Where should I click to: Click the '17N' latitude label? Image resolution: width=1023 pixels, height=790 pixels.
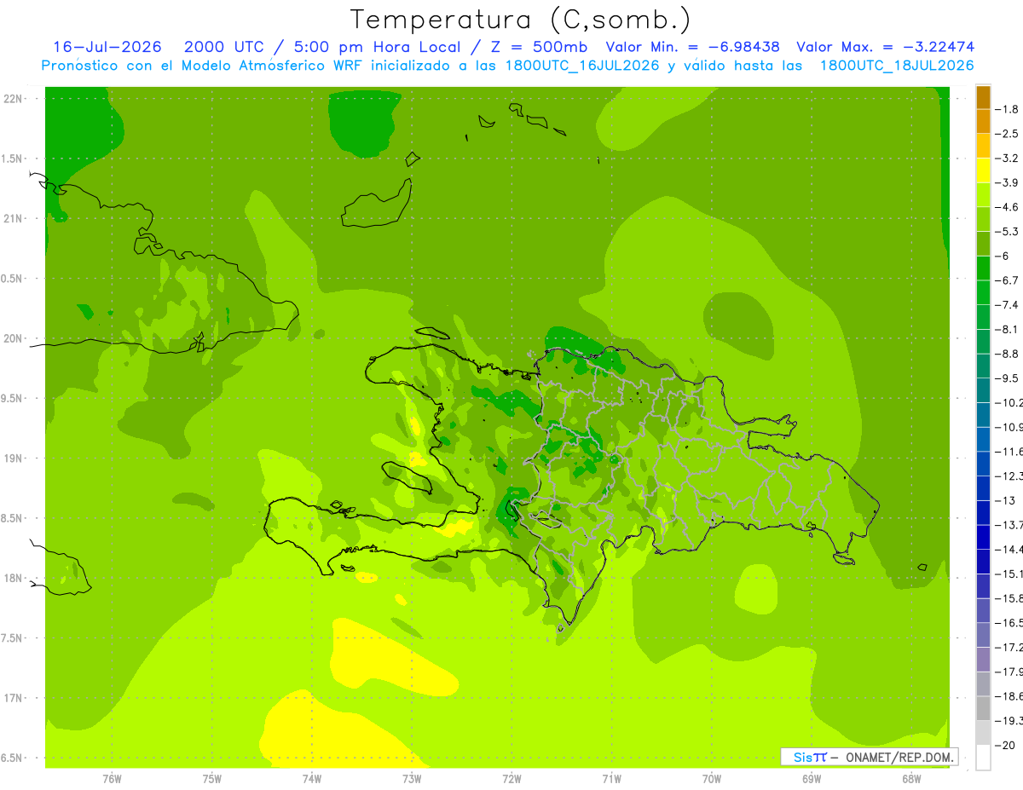13,698
